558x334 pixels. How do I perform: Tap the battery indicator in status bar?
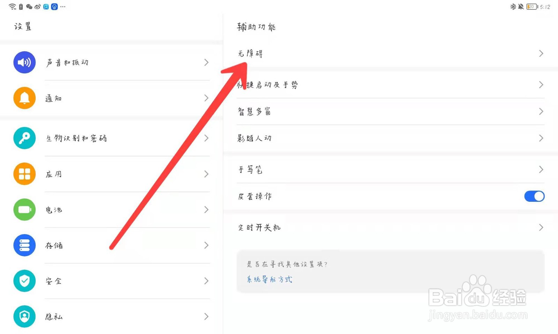point(531,7)
